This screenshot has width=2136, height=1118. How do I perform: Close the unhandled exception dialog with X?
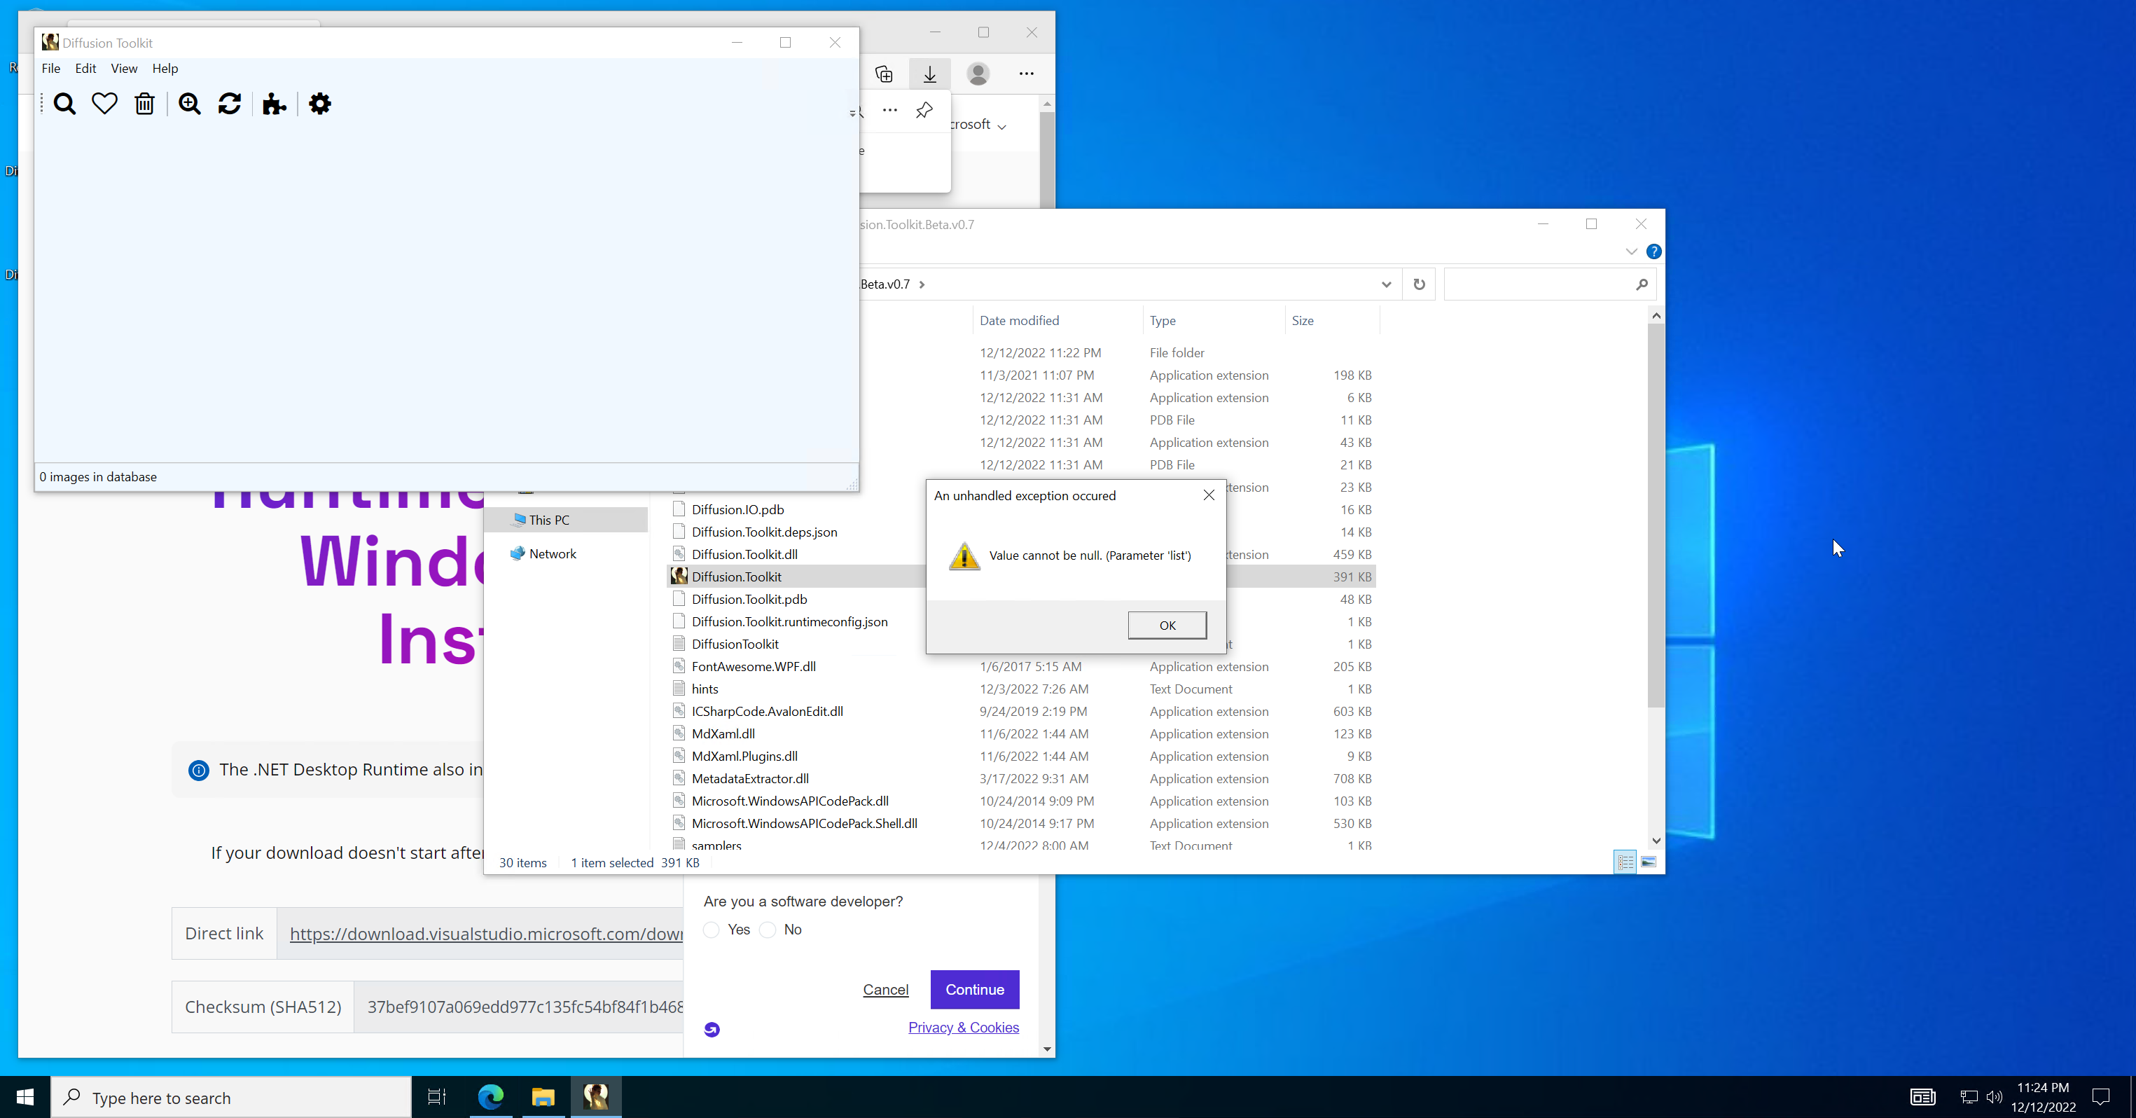(1208, 495)
